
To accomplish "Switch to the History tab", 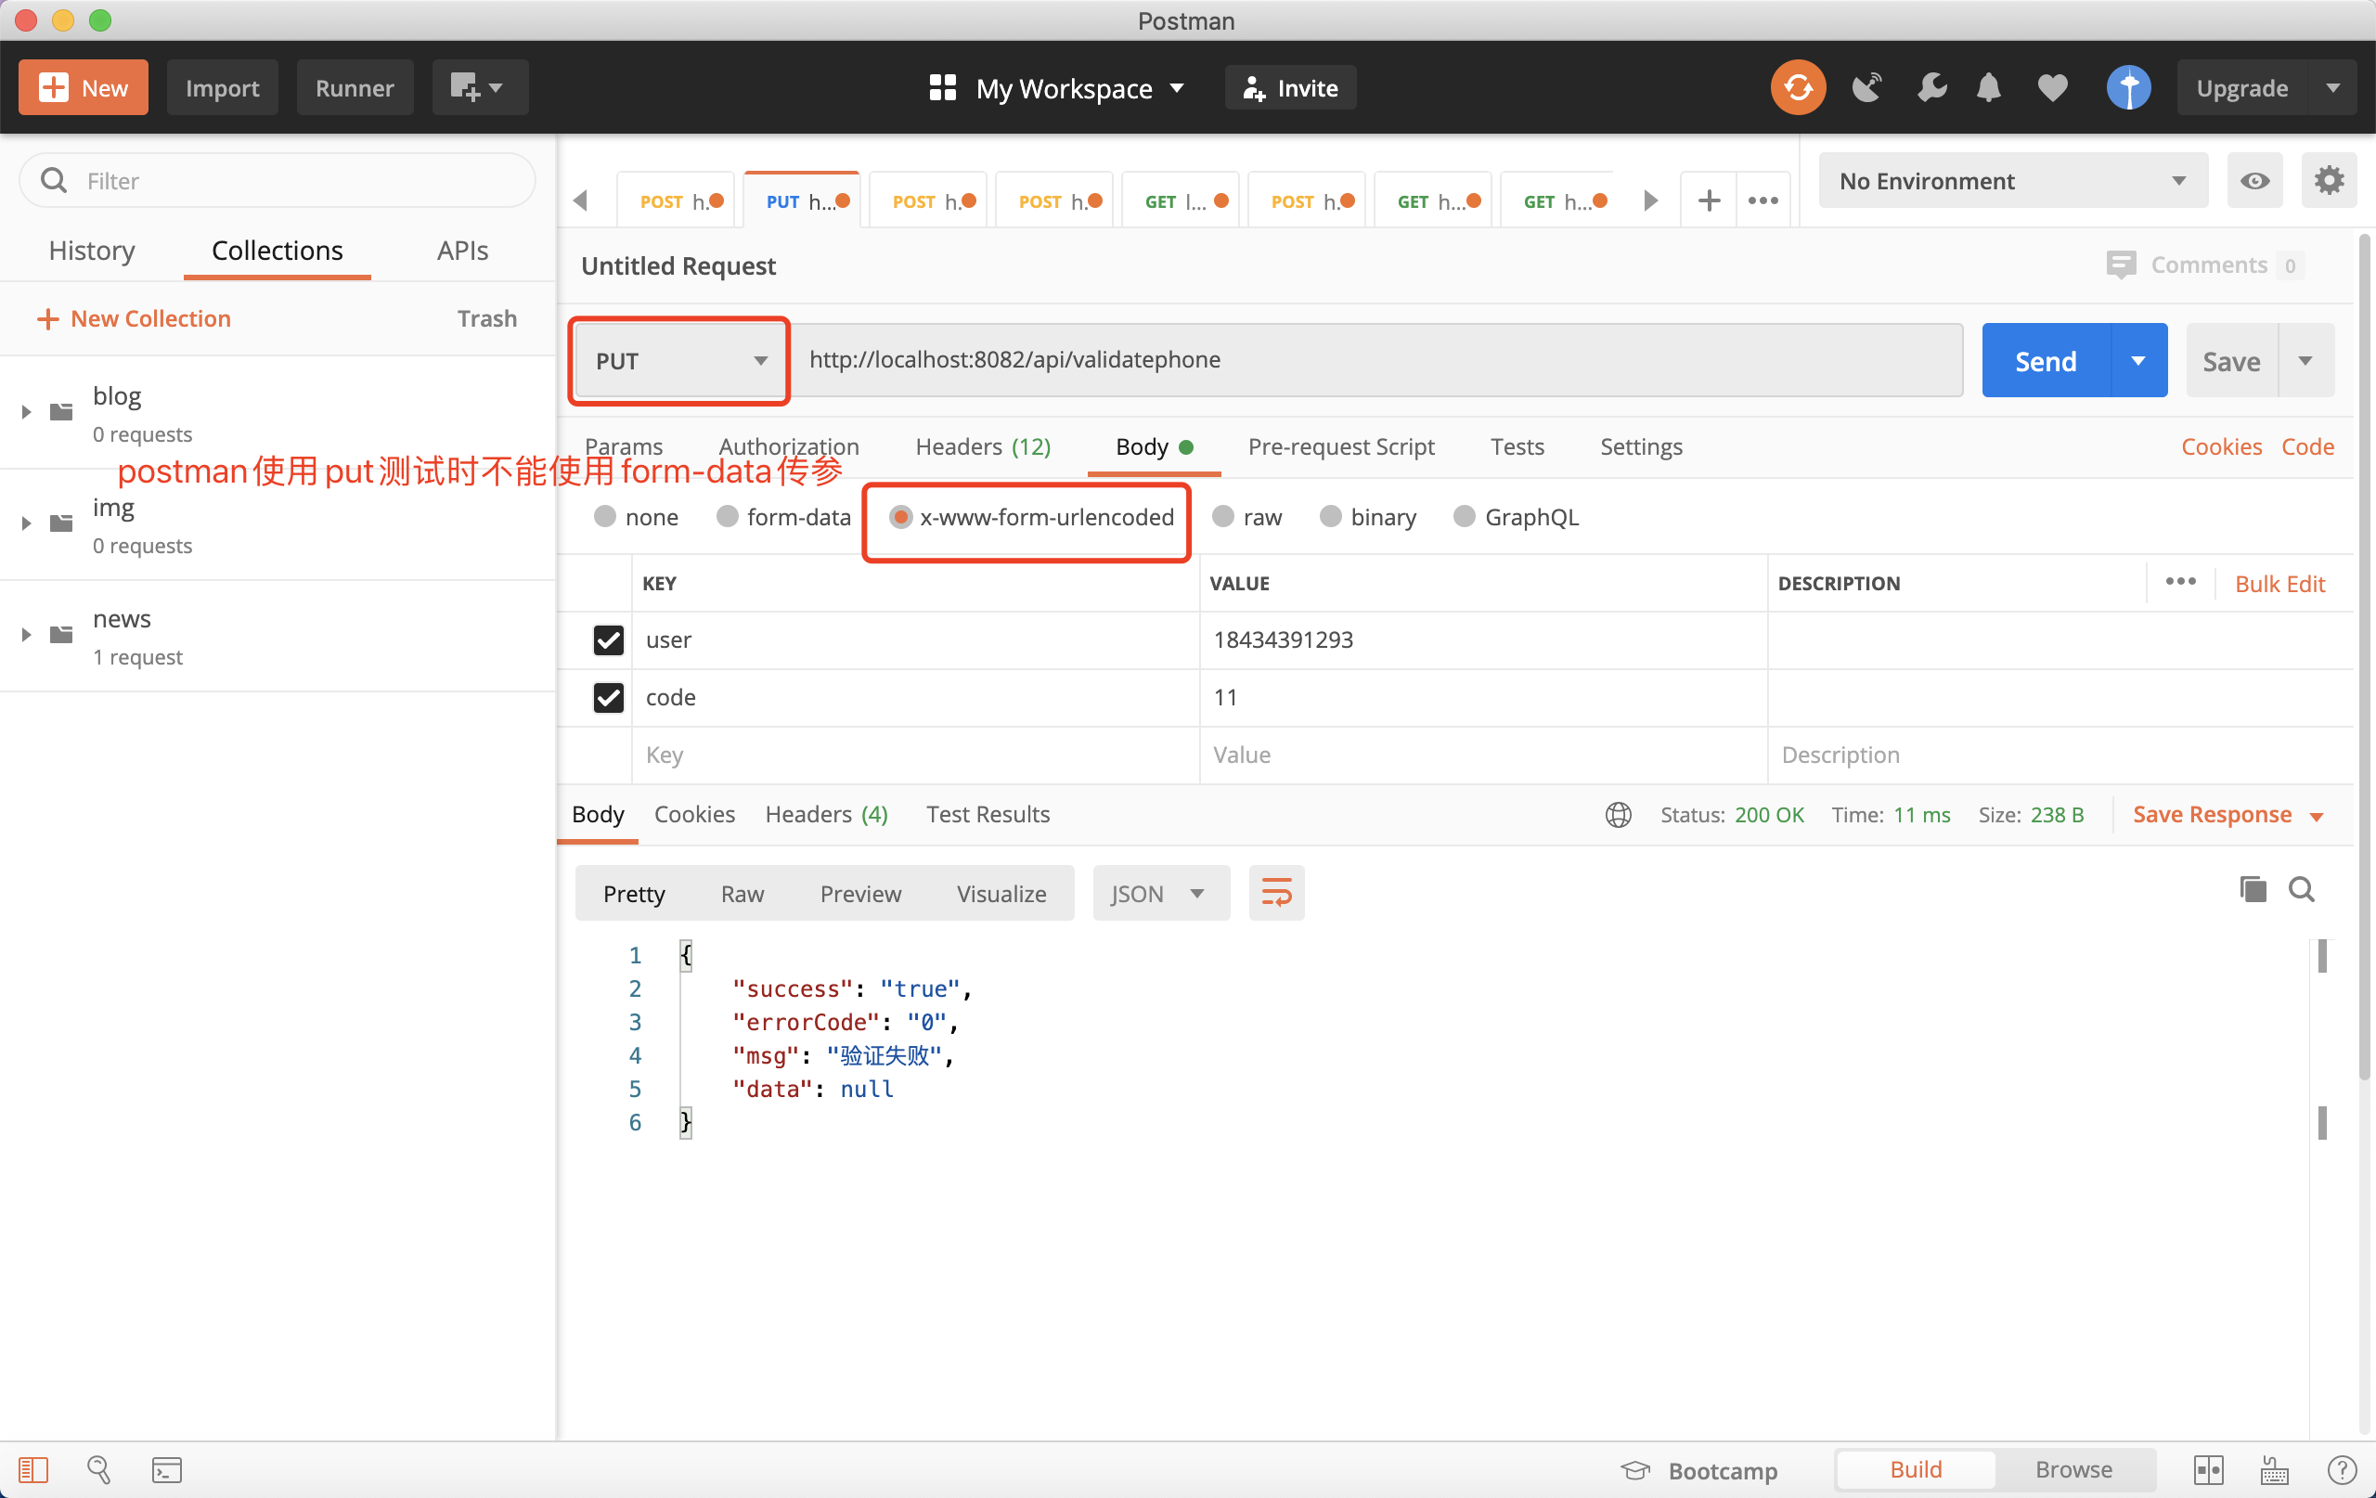I will tap(92, 251).
